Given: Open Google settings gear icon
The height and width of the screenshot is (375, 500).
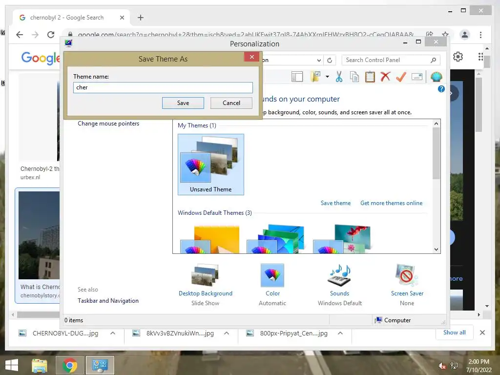Looking at the screenshot, I should coord(458,57).
